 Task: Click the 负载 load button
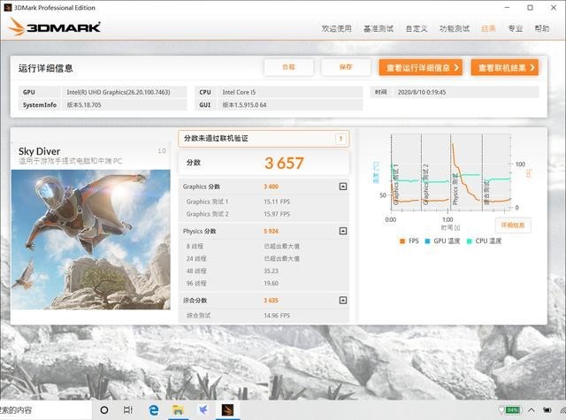pos(289,67)
